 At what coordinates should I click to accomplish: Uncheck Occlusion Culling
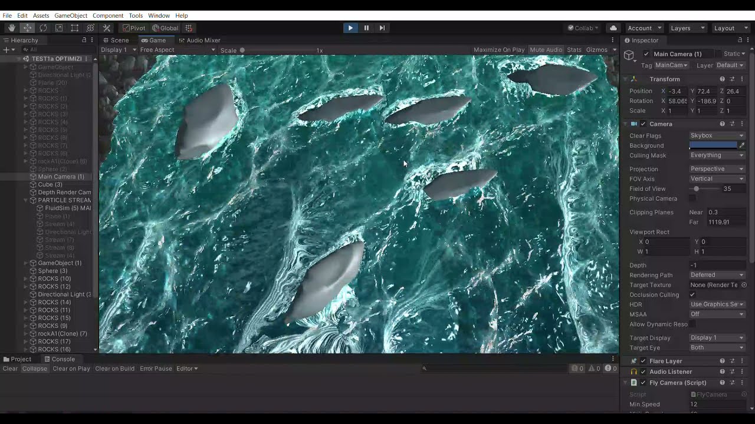click(x=692, y=294)
